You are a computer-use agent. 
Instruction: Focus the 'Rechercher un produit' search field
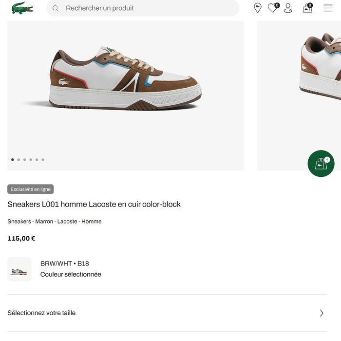pyautogui.click(x=146, y=8)
